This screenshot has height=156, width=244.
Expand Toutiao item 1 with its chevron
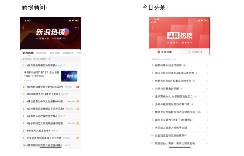208,65
